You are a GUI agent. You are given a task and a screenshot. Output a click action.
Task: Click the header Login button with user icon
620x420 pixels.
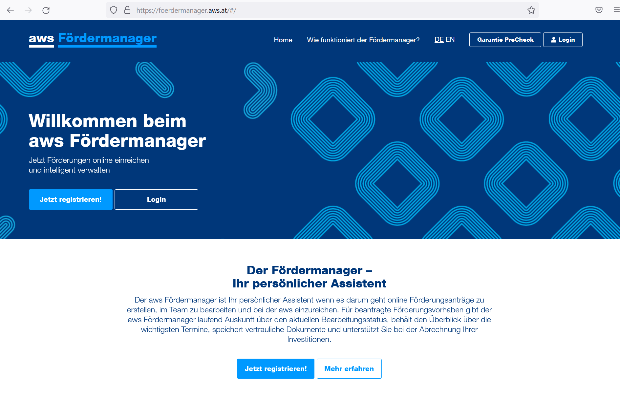click(563, 40)
